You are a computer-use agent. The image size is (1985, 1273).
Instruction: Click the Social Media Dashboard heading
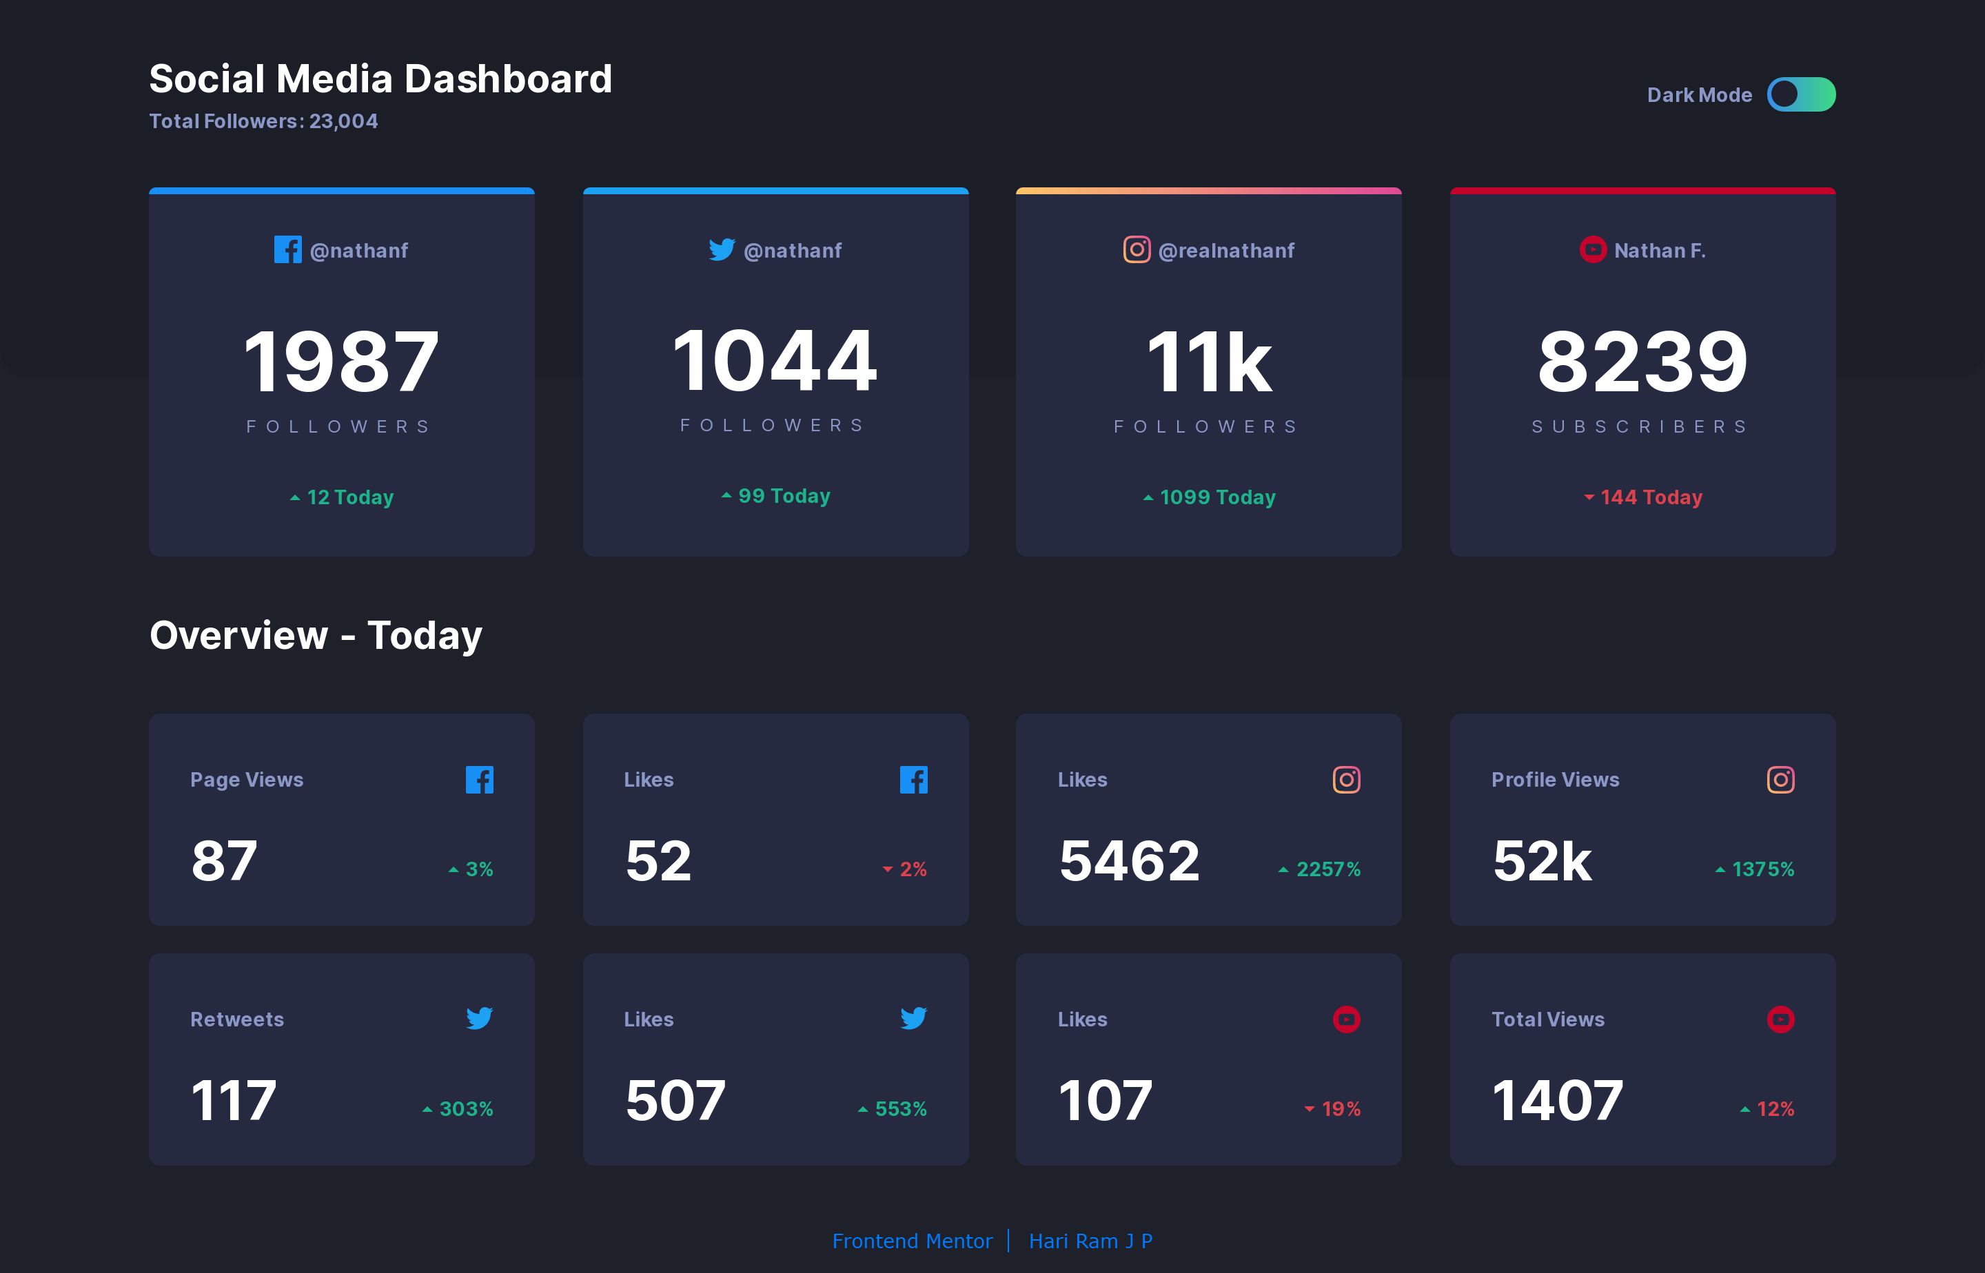pos(380,79)
